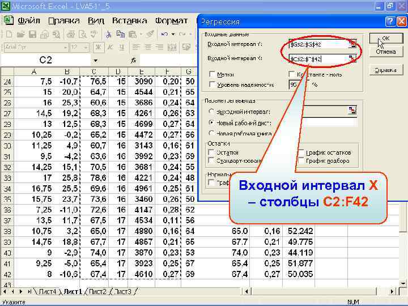Screen dimensions: 408x306
Task: Open the font name dropdown
Action: coord(65,48)
